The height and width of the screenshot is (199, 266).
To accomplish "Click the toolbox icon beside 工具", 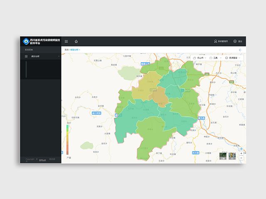I will pos(211,58).
